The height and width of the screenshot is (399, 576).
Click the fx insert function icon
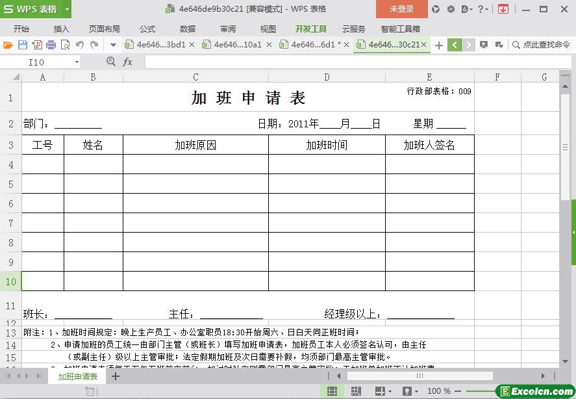click(128, 62)
